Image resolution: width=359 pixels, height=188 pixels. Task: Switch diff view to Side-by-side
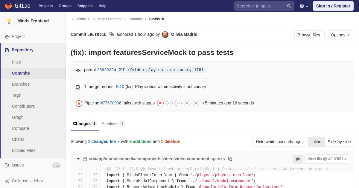339,142
